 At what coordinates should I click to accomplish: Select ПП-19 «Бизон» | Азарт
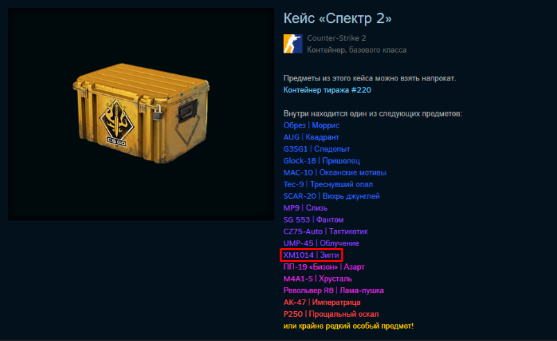coord(324,267)
